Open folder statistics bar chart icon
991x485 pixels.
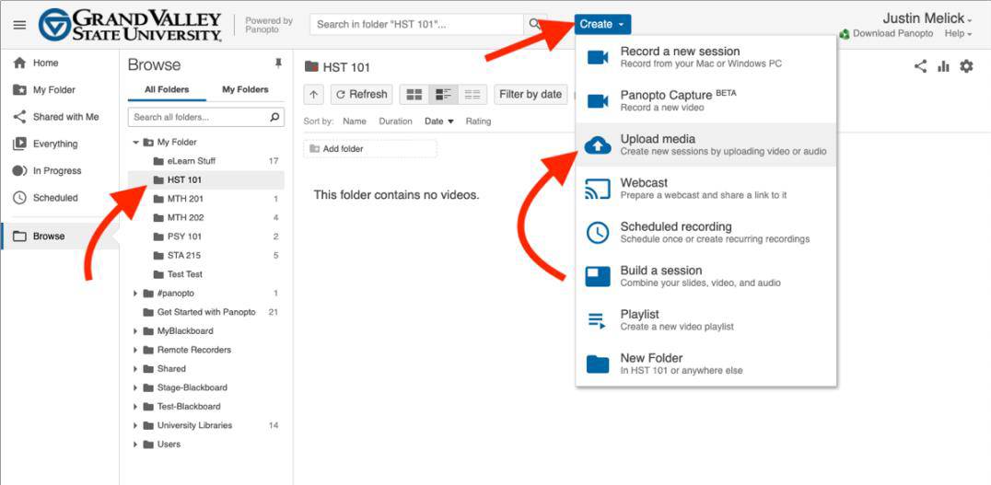point(943,66)
